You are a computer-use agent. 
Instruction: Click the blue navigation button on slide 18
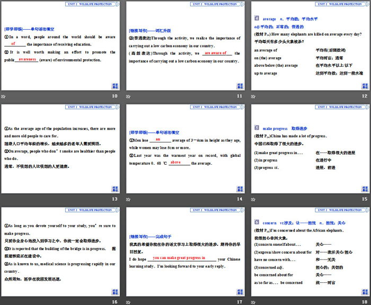click(365, 292)
